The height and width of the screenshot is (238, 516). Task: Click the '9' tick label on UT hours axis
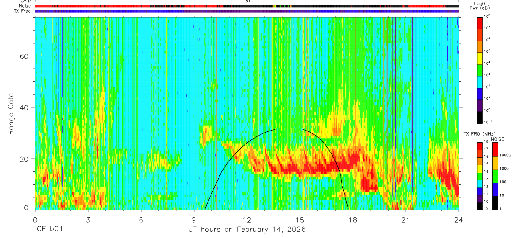click(x=194, y=220)
